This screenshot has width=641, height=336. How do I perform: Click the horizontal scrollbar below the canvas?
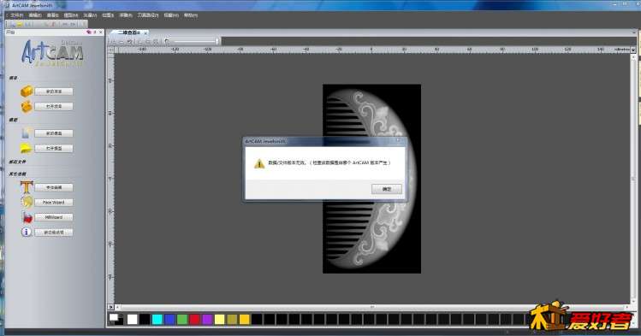click(371, 307)
